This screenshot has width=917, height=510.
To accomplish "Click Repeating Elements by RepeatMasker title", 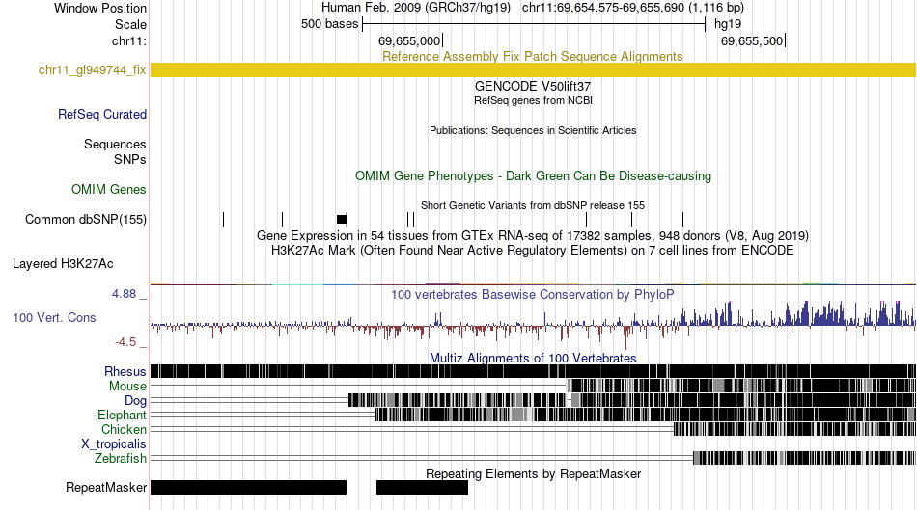I will pyautogui.click(x=533, y=473).
